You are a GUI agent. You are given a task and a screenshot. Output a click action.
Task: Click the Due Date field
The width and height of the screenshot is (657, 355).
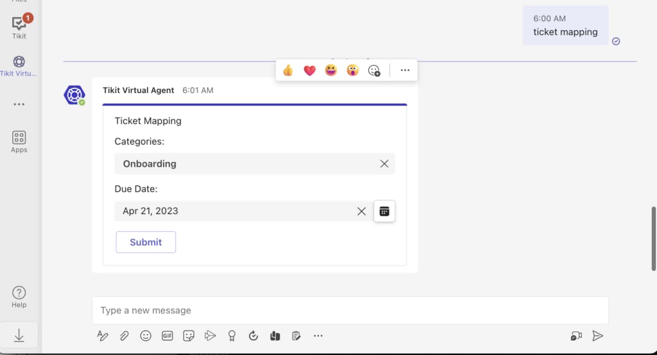pos(243,211)
